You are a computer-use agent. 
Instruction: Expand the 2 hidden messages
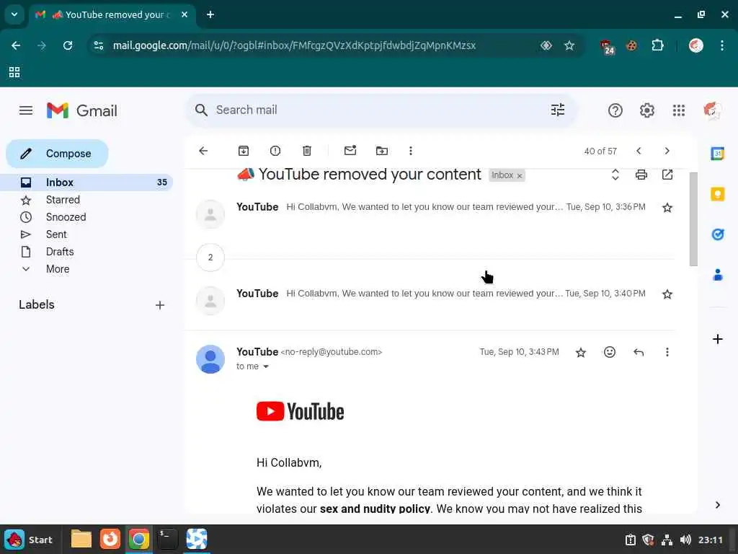pyautogui.click(x=210, y=258)
